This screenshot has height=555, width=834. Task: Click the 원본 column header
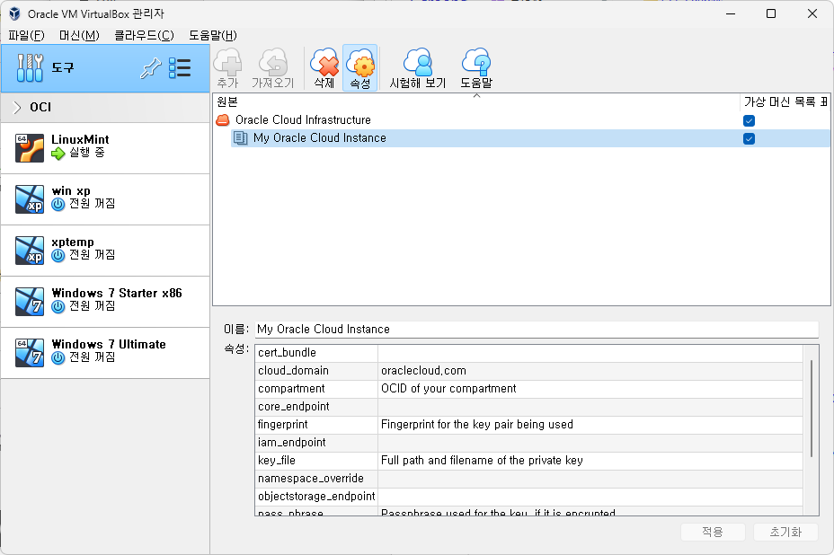coord(476,102)
